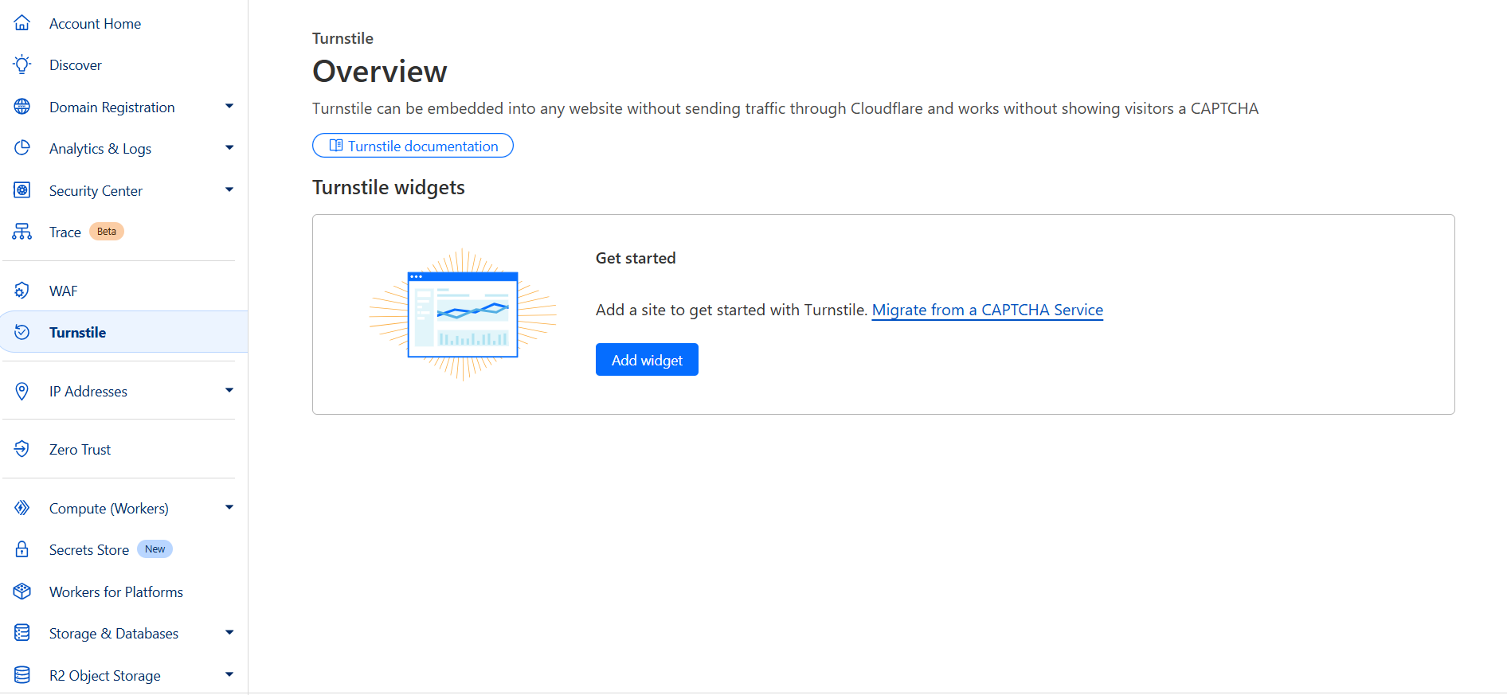Click the Discover lightbulb icon
The height and width of the screenshot is (695, 1507).
click(22, 64)
